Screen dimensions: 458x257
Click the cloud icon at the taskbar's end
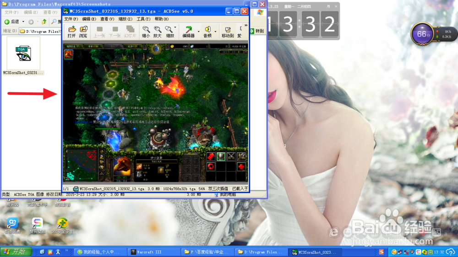tap(451, 252)
